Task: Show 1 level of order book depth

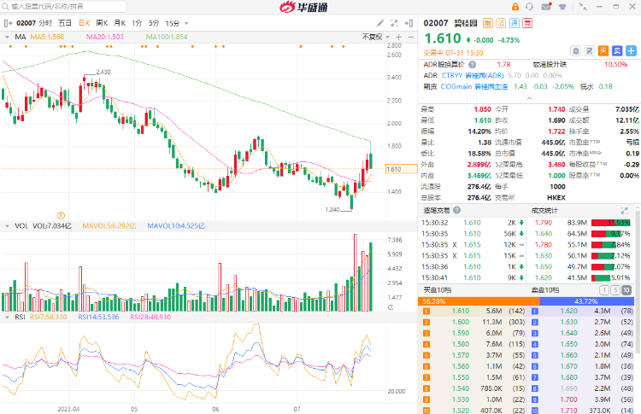Action: pyautogui.click(x=605, y=290)
